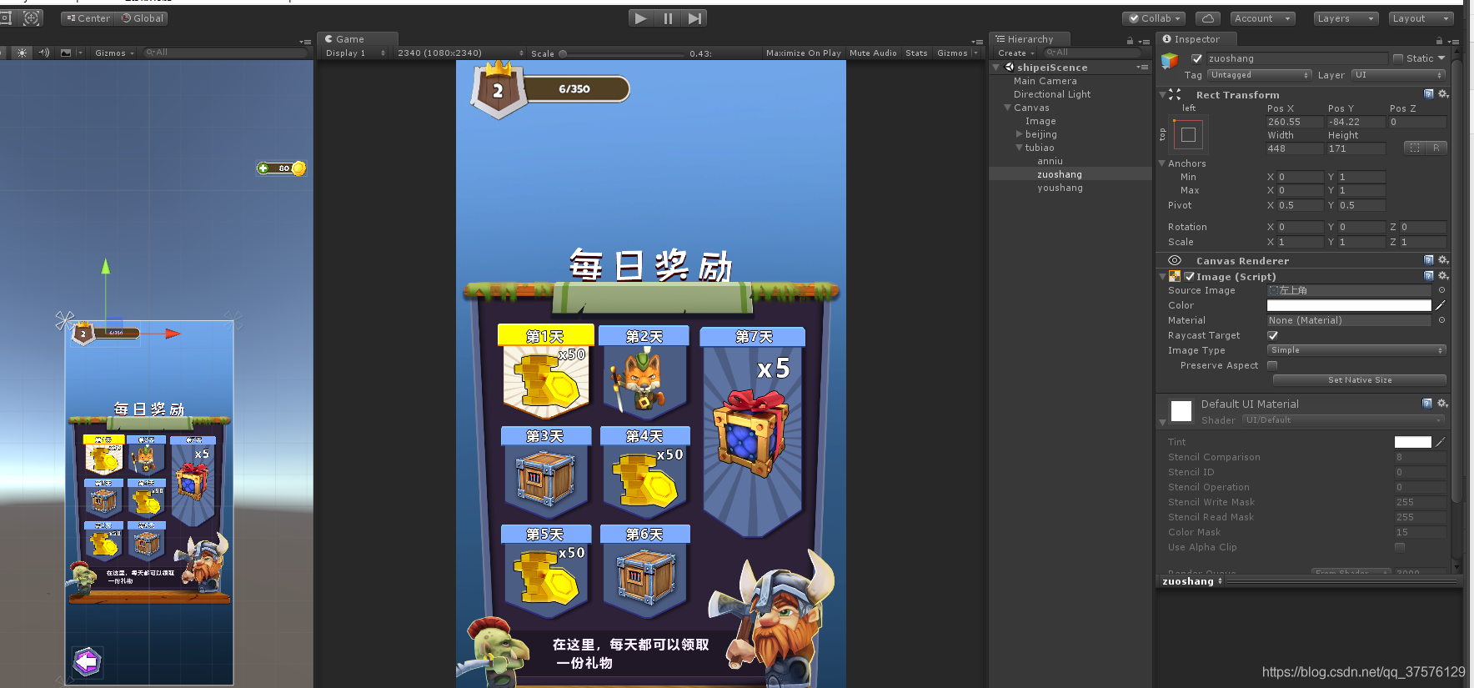
Task: Open the GameObject cube icon picker
Action: coord(1171,60)
